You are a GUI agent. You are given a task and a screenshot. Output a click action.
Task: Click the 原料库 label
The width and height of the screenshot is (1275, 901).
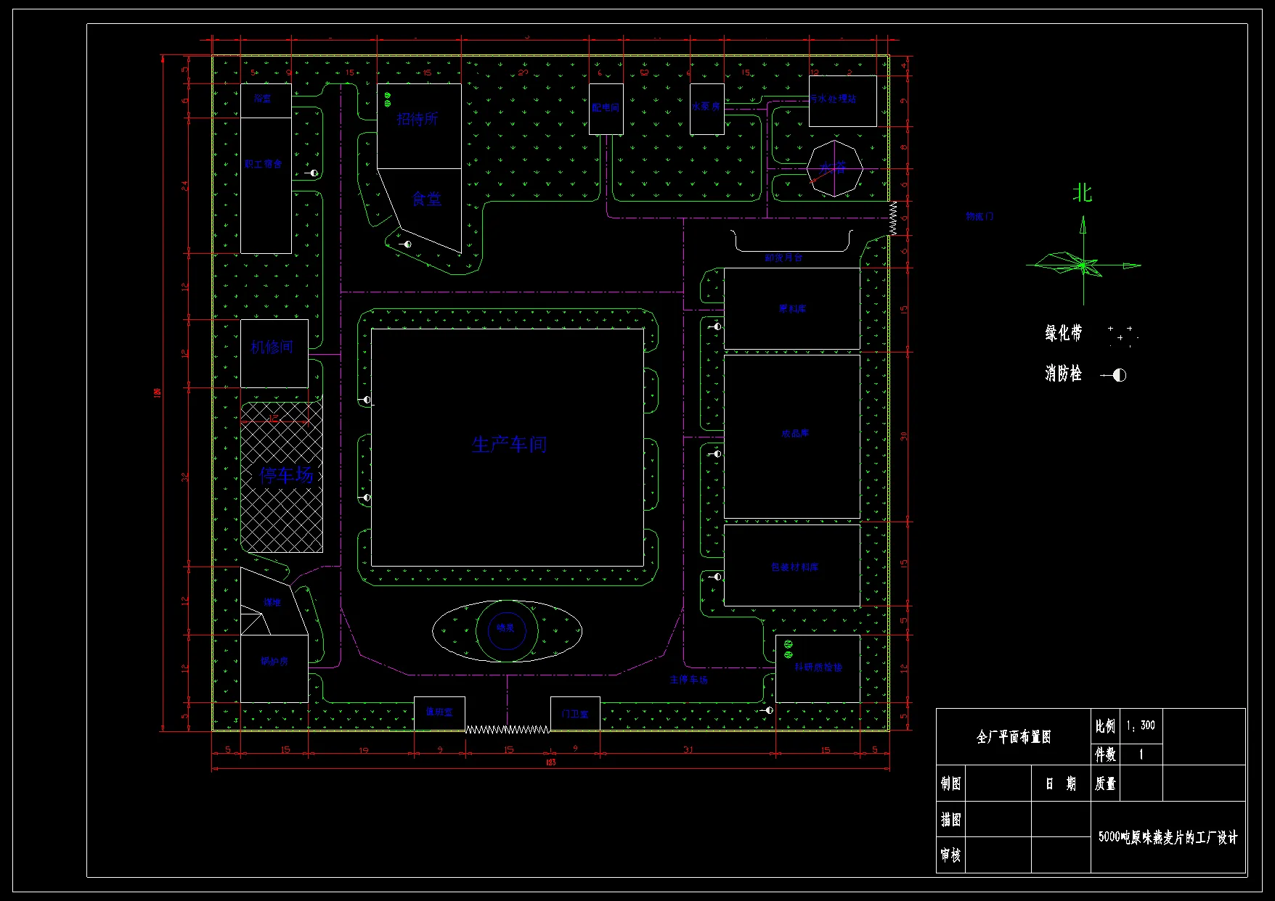[792, 309]
